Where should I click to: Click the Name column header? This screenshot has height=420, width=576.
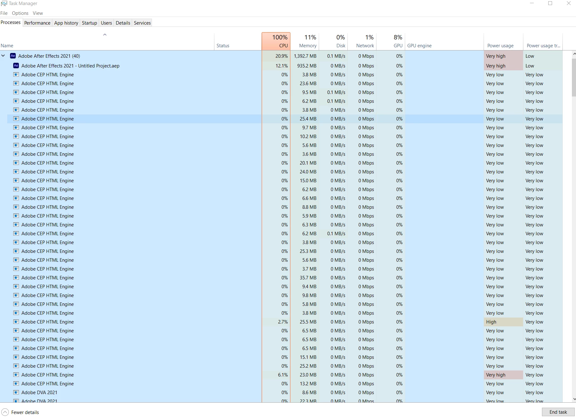[107, 41]
